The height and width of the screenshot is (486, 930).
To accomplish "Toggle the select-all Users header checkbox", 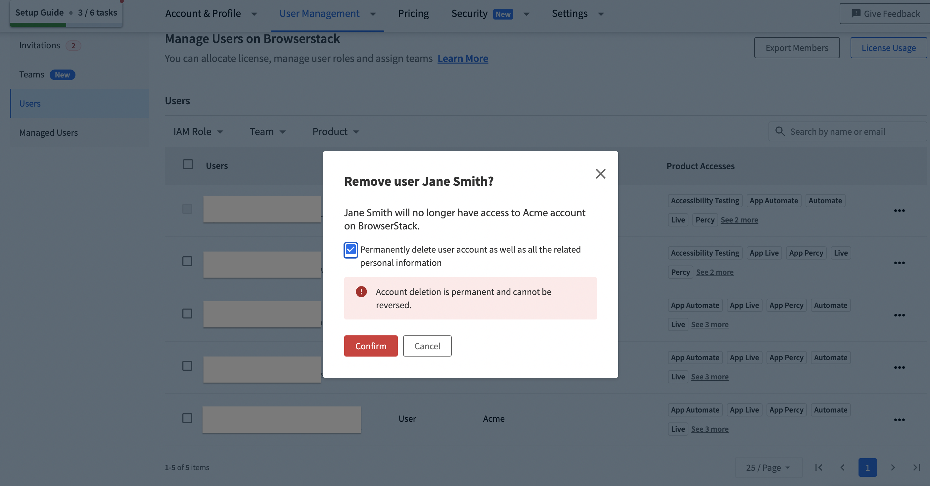I will pos(188,165).
